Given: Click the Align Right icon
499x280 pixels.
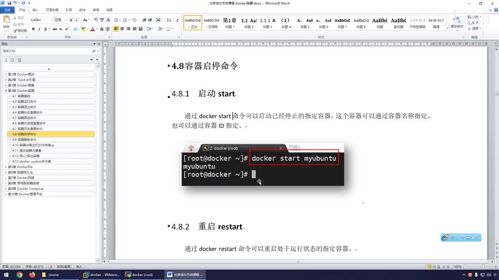Looking at the screenshot, I should pos(128,29).
